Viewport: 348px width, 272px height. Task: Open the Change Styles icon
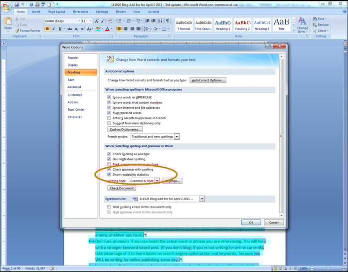tap(302, 23)
